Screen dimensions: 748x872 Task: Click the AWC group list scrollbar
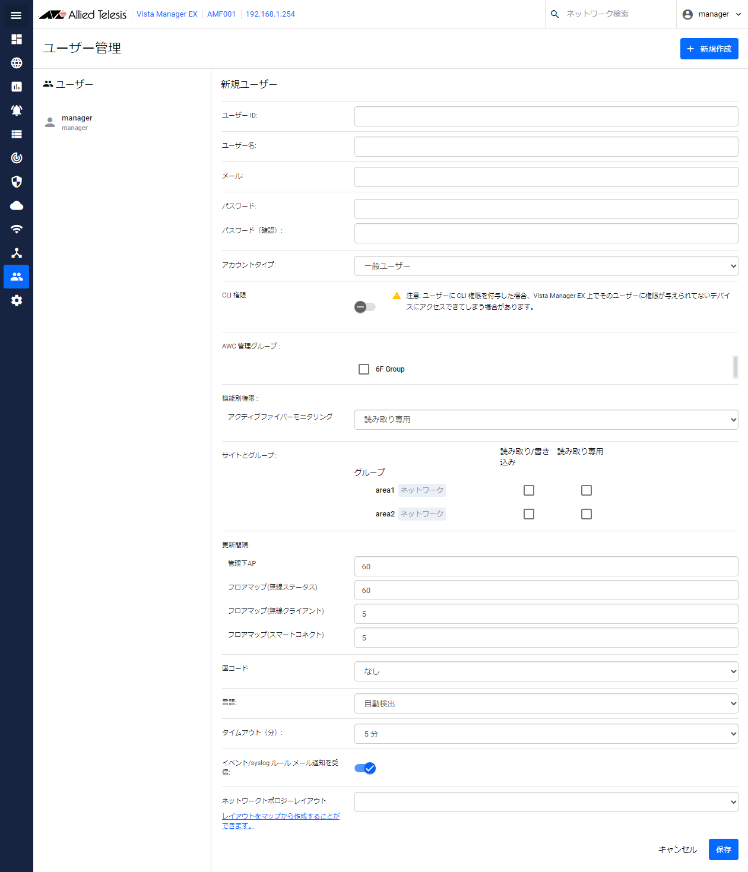[x=736, y=367]
